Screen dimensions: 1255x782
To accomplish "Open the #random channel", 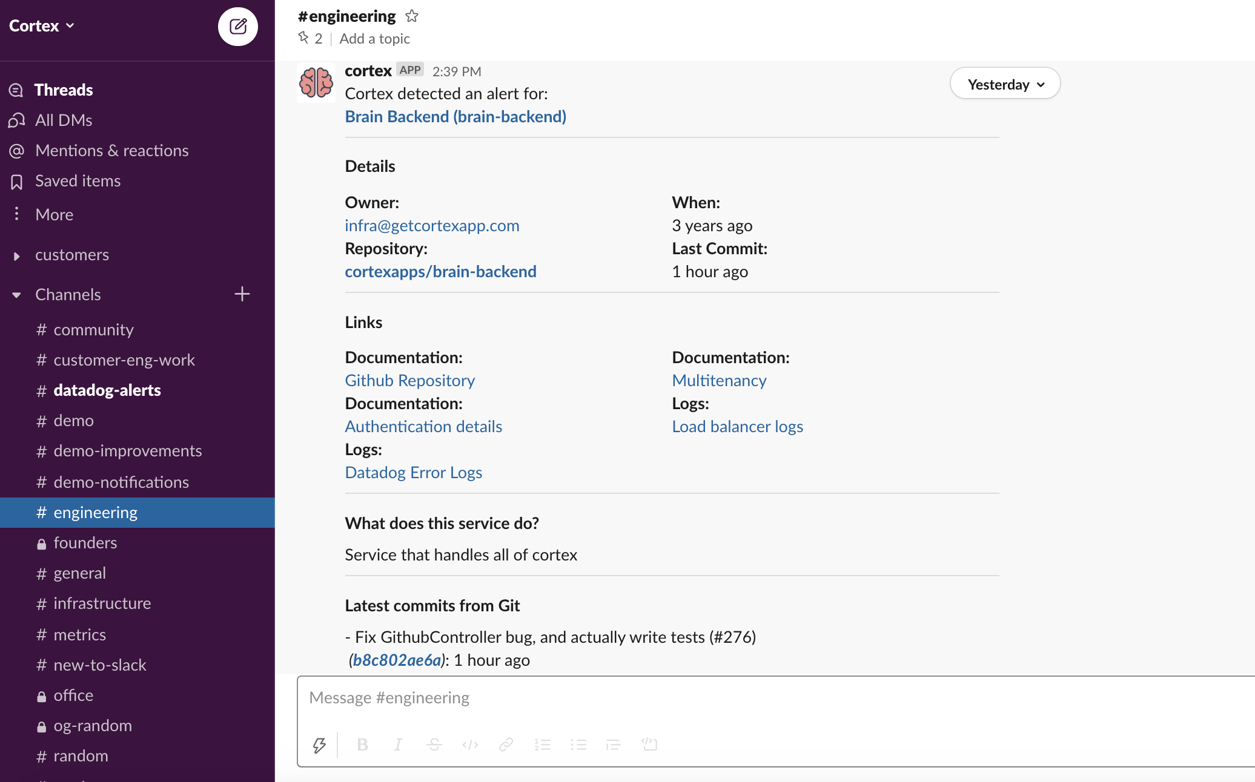I will tap(137, 756).
